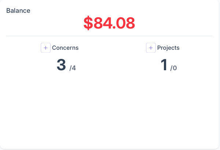220x150 pixels.
Task: Click the red $84.08 balance amount
Action: [109, 23]
